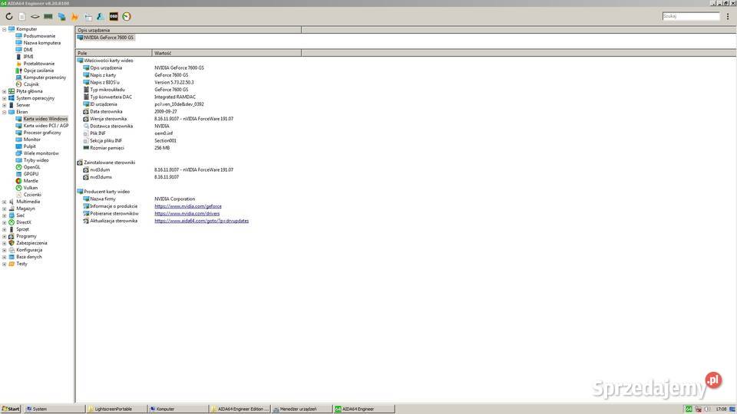
Task: Click the orange flame toolbar icon
Action: coord(74,16)
